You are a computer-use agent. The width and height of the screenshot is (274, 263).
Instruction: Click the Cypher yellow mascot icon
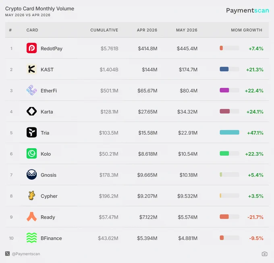pyautogui.click(x=31, y=196)
